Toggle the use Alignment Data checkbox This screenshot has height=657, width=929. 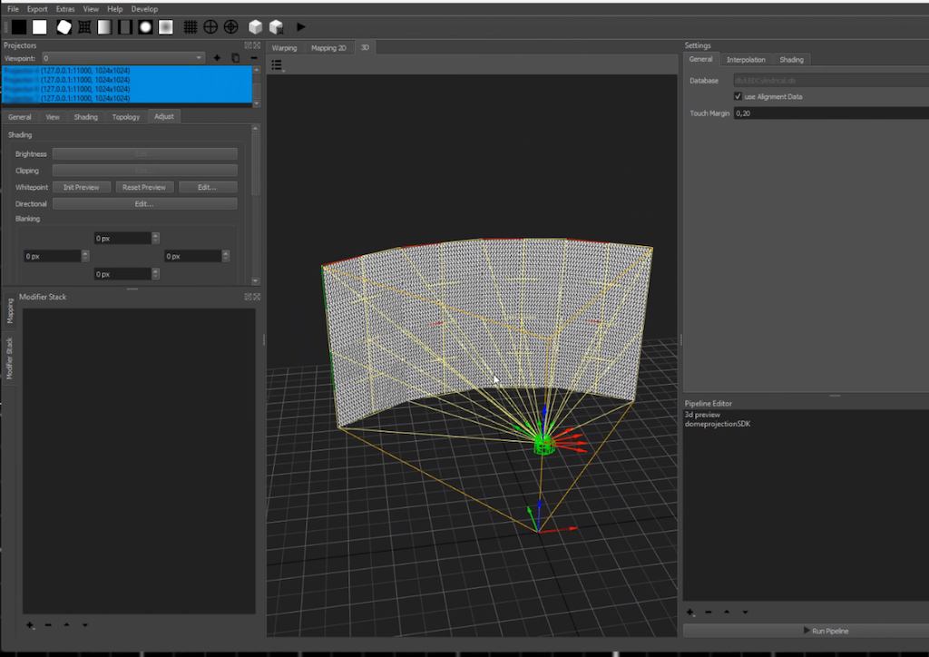point(738,96)
